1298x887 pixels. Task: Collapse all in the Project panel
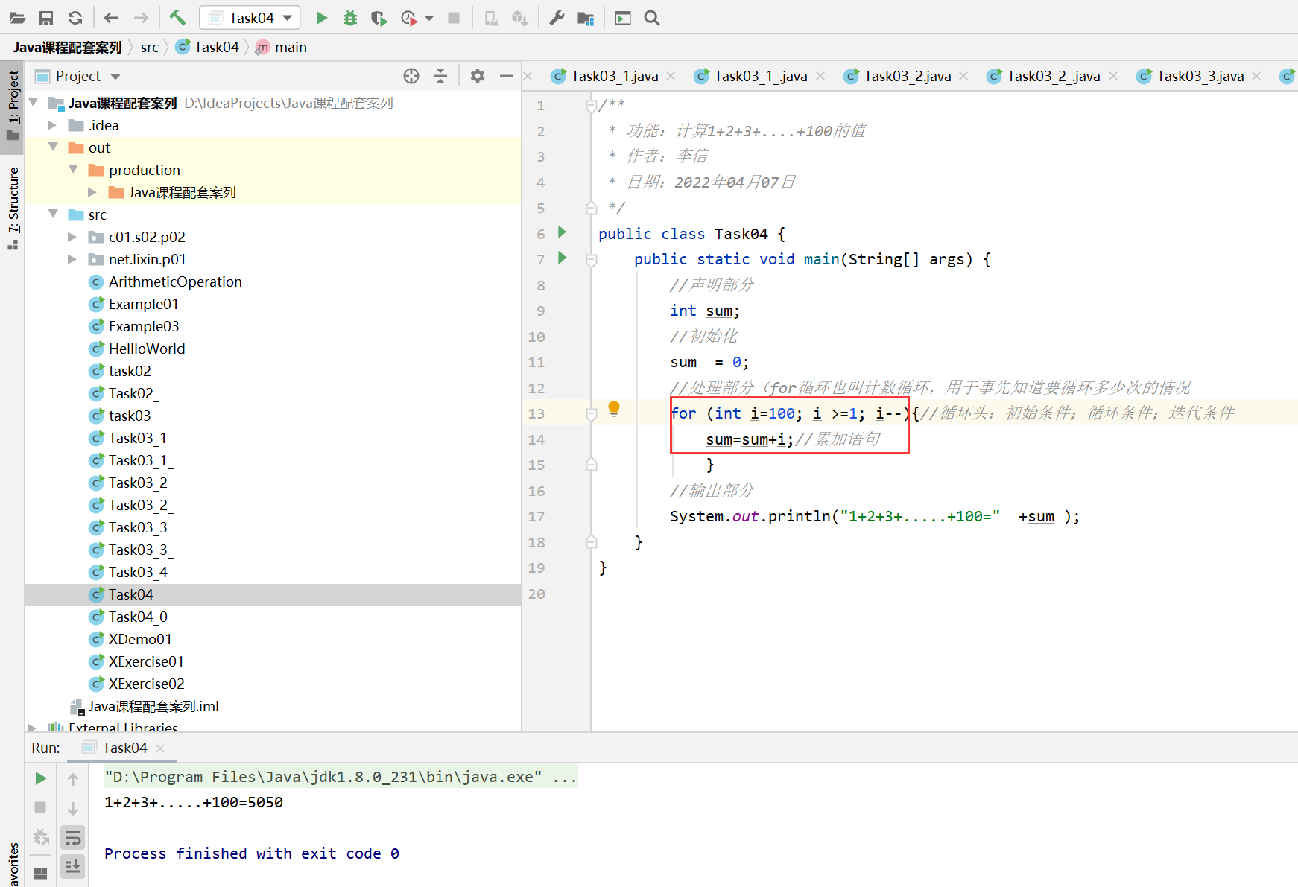[x=440, y=76]
